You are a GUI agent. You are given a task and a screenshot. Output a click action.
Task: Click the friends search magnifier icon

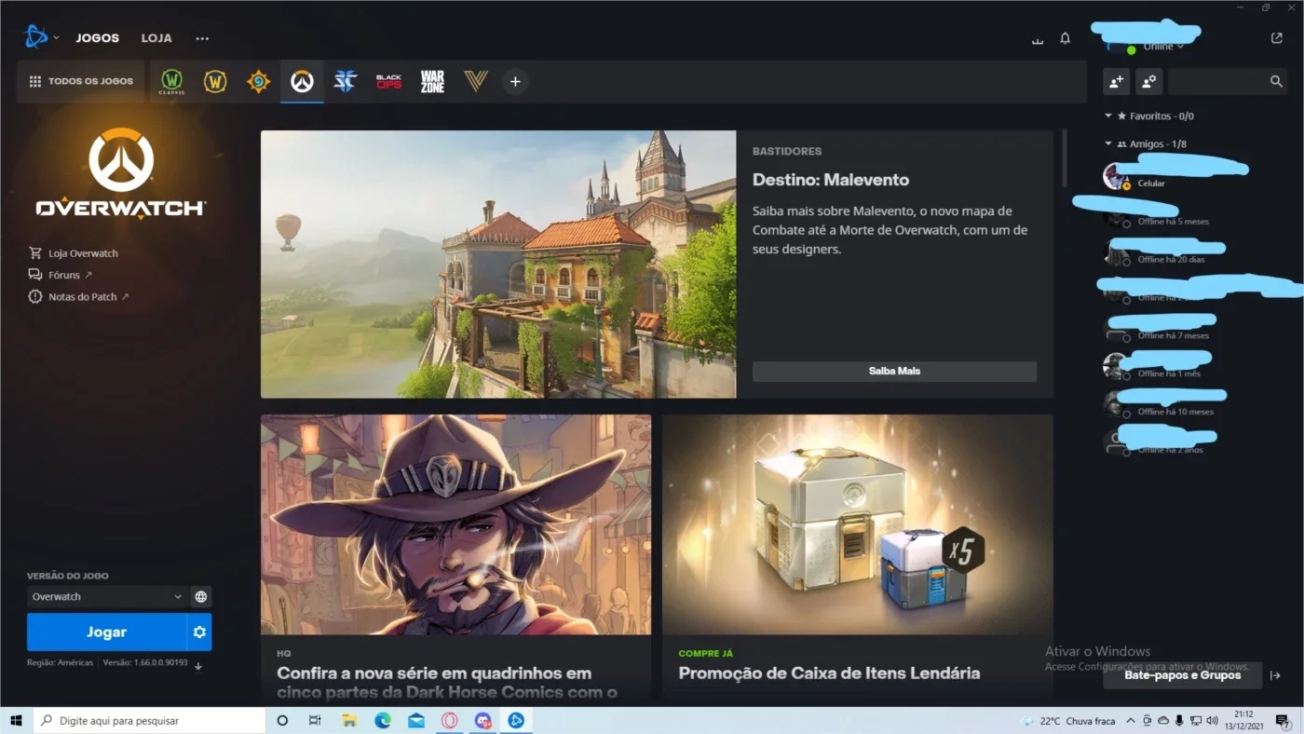[x=1276, y=81]
